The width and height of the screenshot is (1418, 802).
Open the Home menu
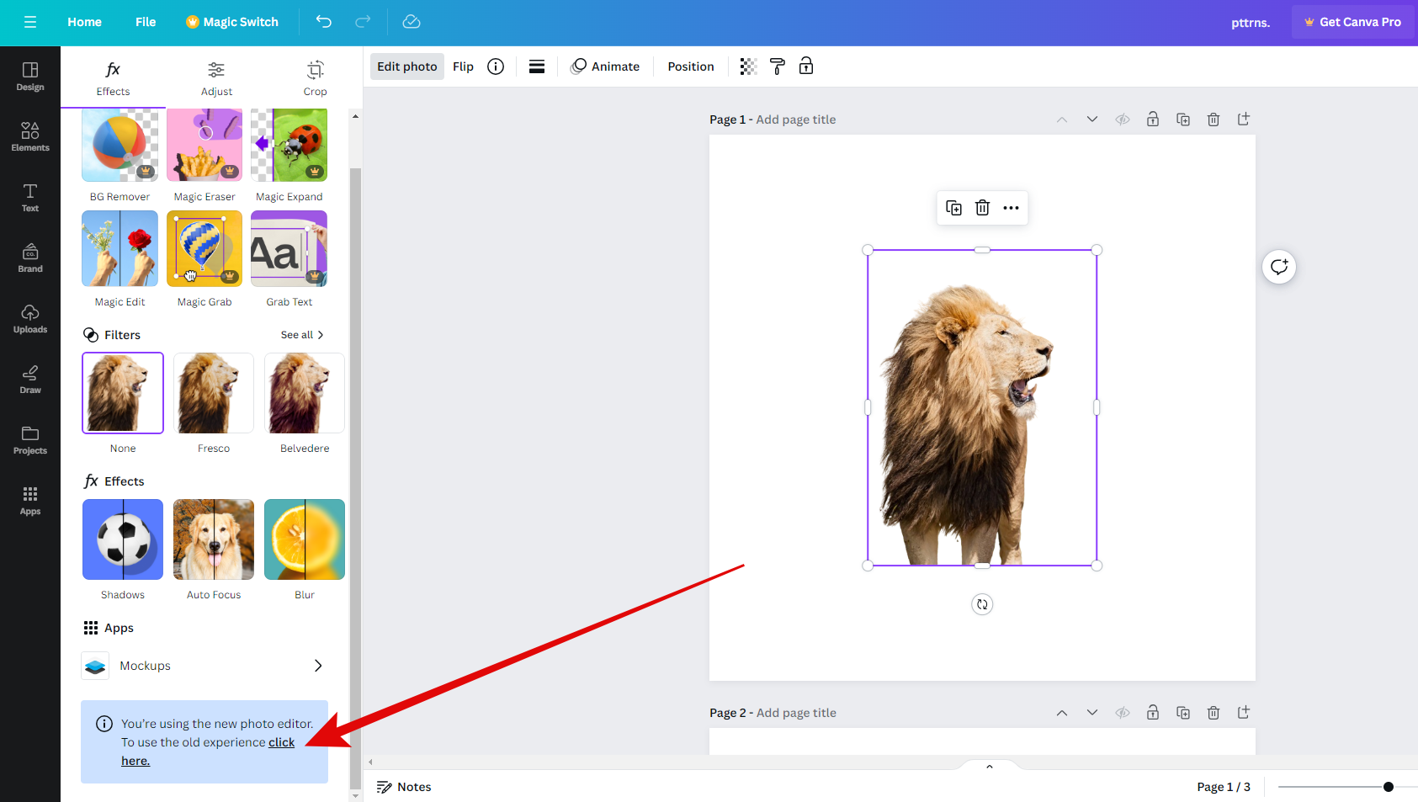click(84, 22)
